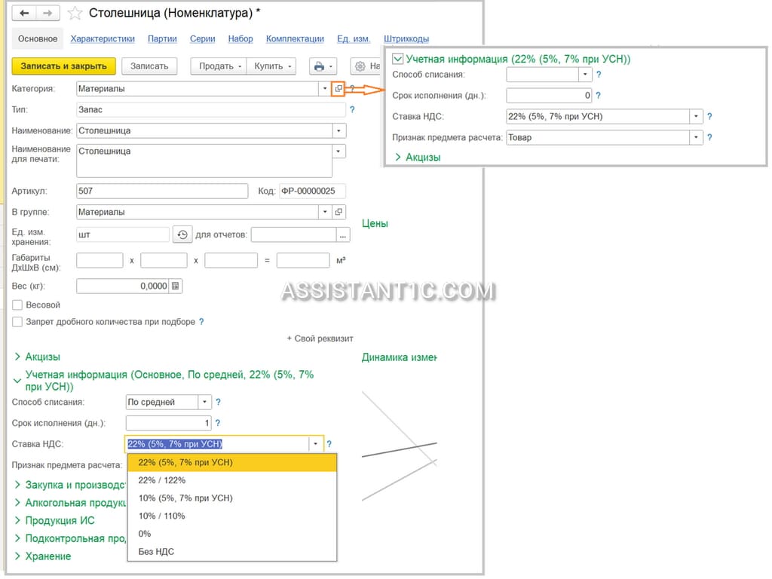Screen dimensions: 772x579
Task: Toggle the Учетная информация checkbox in popup
Action: (398, 59)
